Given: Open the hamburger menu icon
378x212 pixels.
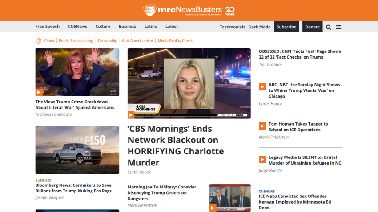Looking at the screenshot, I should coord(338,27).
